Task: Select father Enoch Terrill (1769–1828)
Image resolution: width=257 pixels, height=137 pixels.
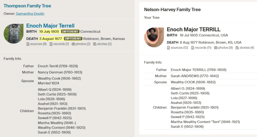Action: click(x=58, y=66)
